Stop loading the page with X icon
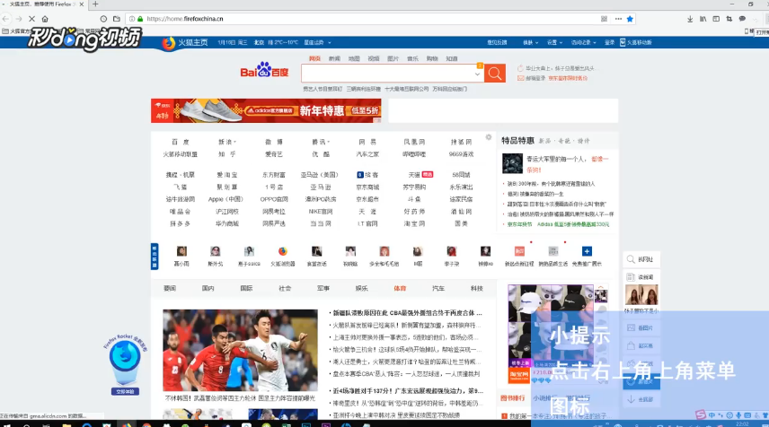 pos(31,19)
